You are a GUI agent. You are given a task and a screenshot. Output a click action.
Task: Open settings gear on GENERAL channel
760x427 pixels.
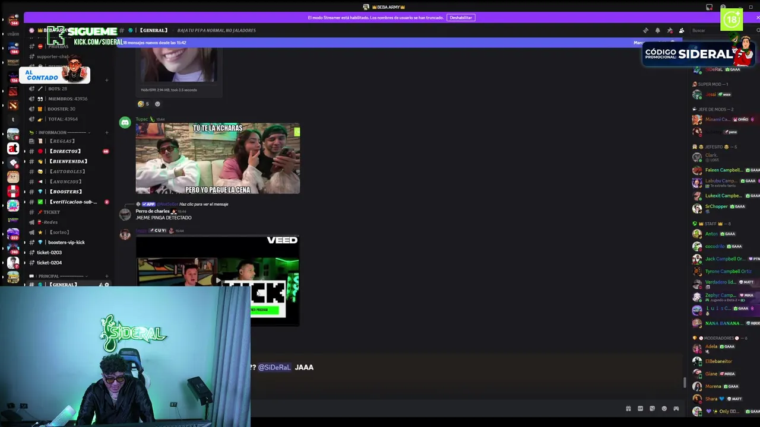(x=107, y=285)
